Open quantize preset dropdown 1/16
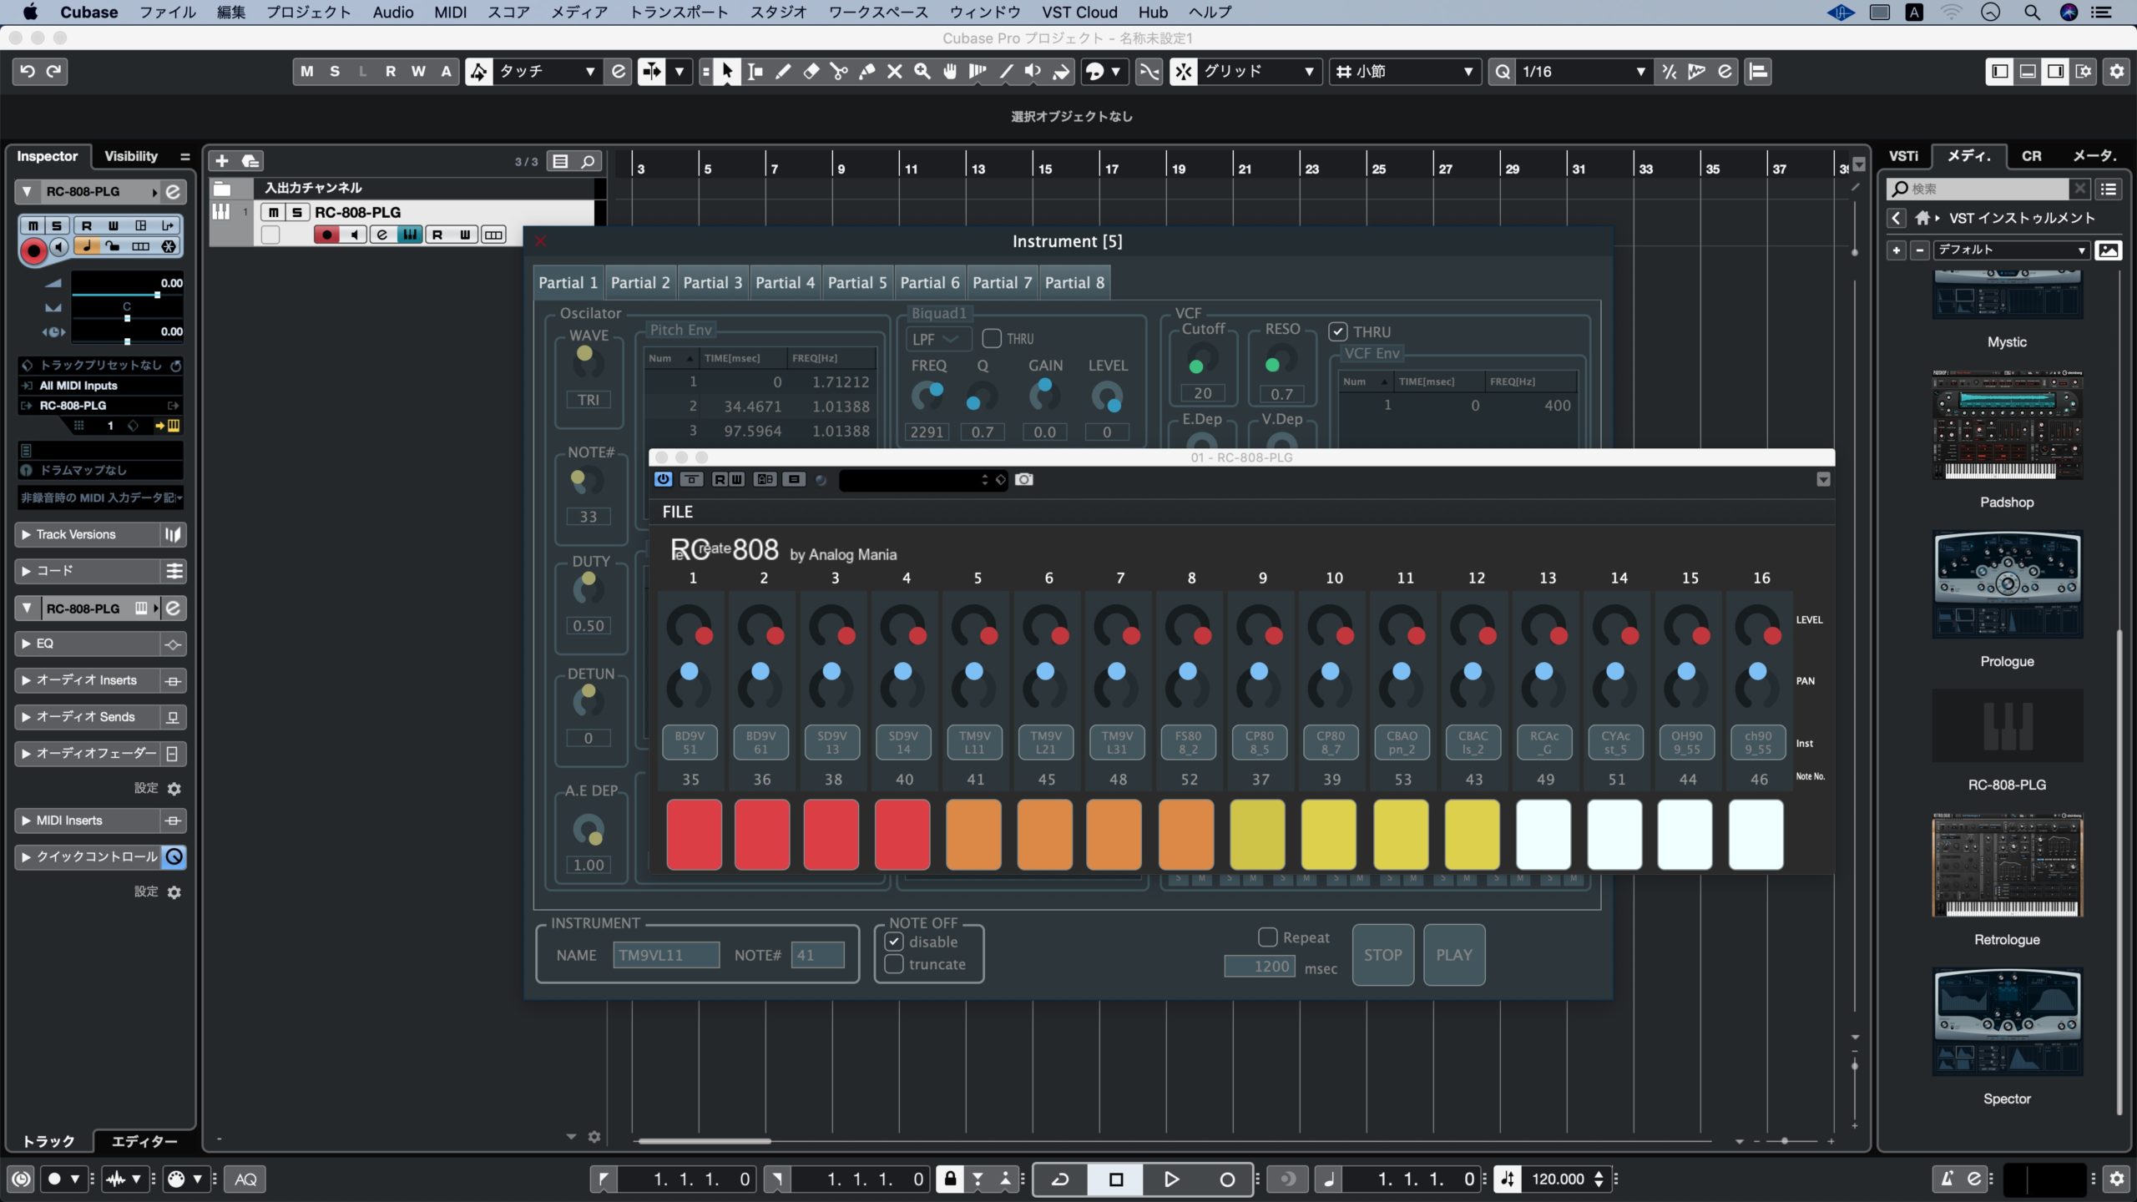 [x=1583, y=72]
